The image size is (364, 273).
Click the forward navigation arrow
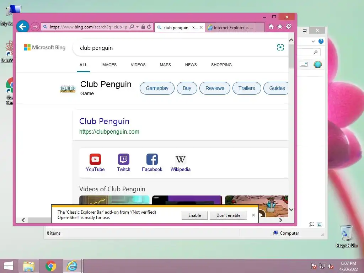(35, 27)
